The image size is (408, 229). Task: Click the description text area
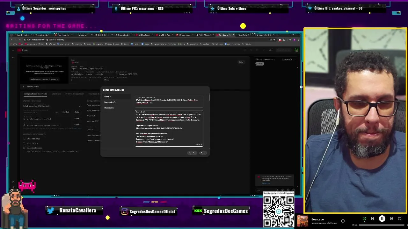169,128
